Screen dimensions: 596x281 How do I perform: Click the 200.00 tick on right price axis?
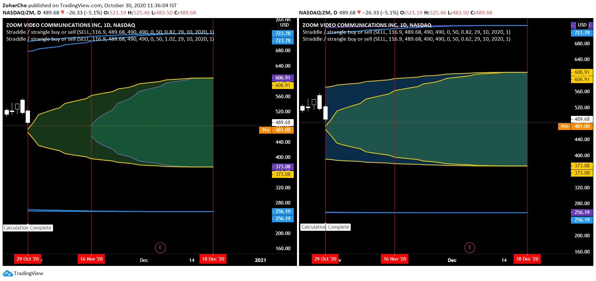point(582,236)
